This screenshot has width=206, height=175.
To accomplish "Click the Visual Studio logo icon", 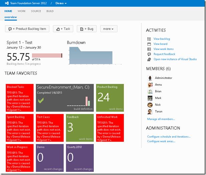I will 7,3.
